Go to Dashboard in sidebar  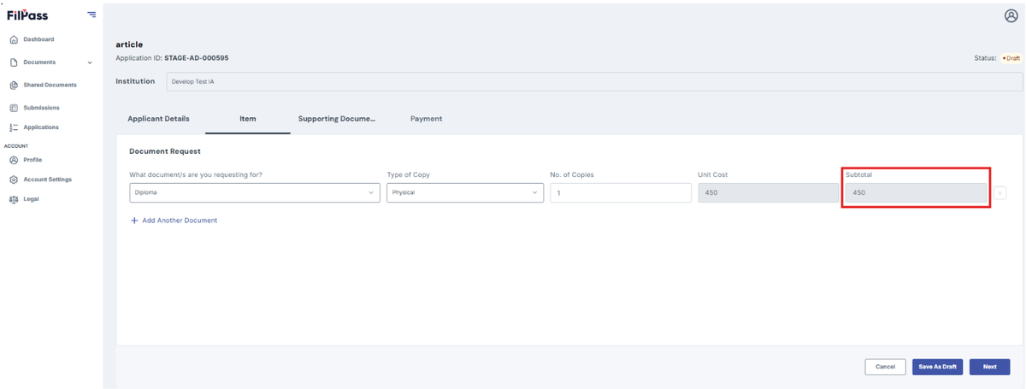coord(38,39)
